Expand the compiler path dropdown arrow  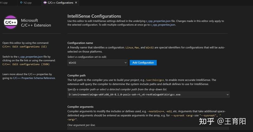click(227, 95)
